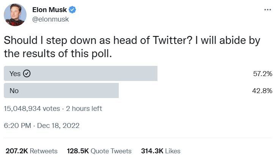Click the "2 hours left" text
The height and width of the screenshot is (162, 277).
(84, 109)
